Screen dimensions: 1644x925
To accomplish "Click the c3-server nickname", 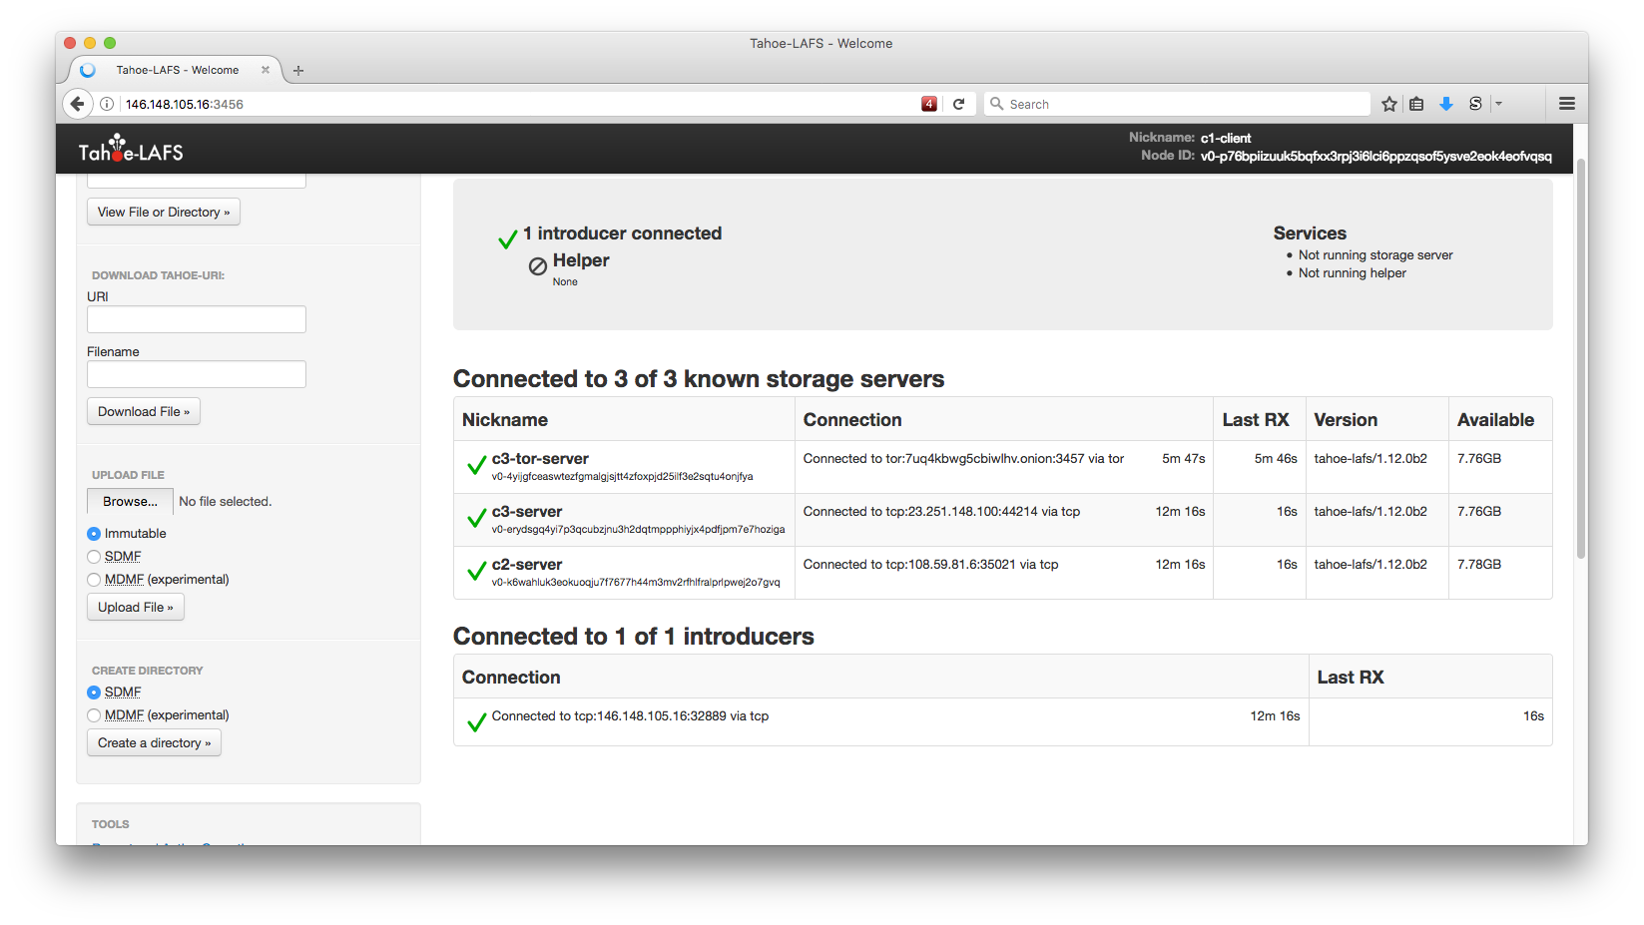I will click(527, 512).
